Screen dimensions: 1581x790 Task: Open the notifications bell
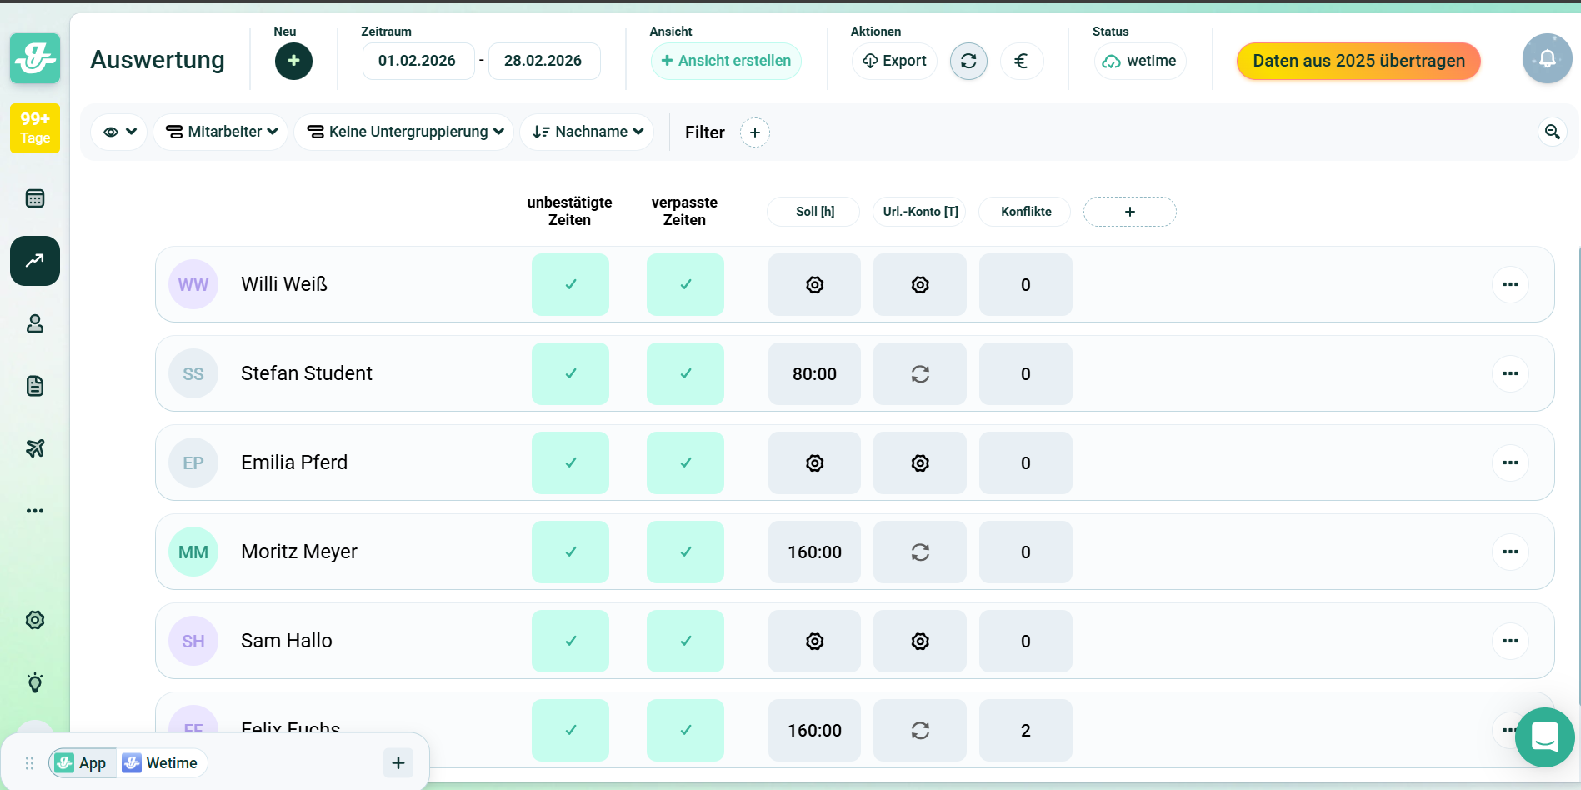coord(1547,59)
